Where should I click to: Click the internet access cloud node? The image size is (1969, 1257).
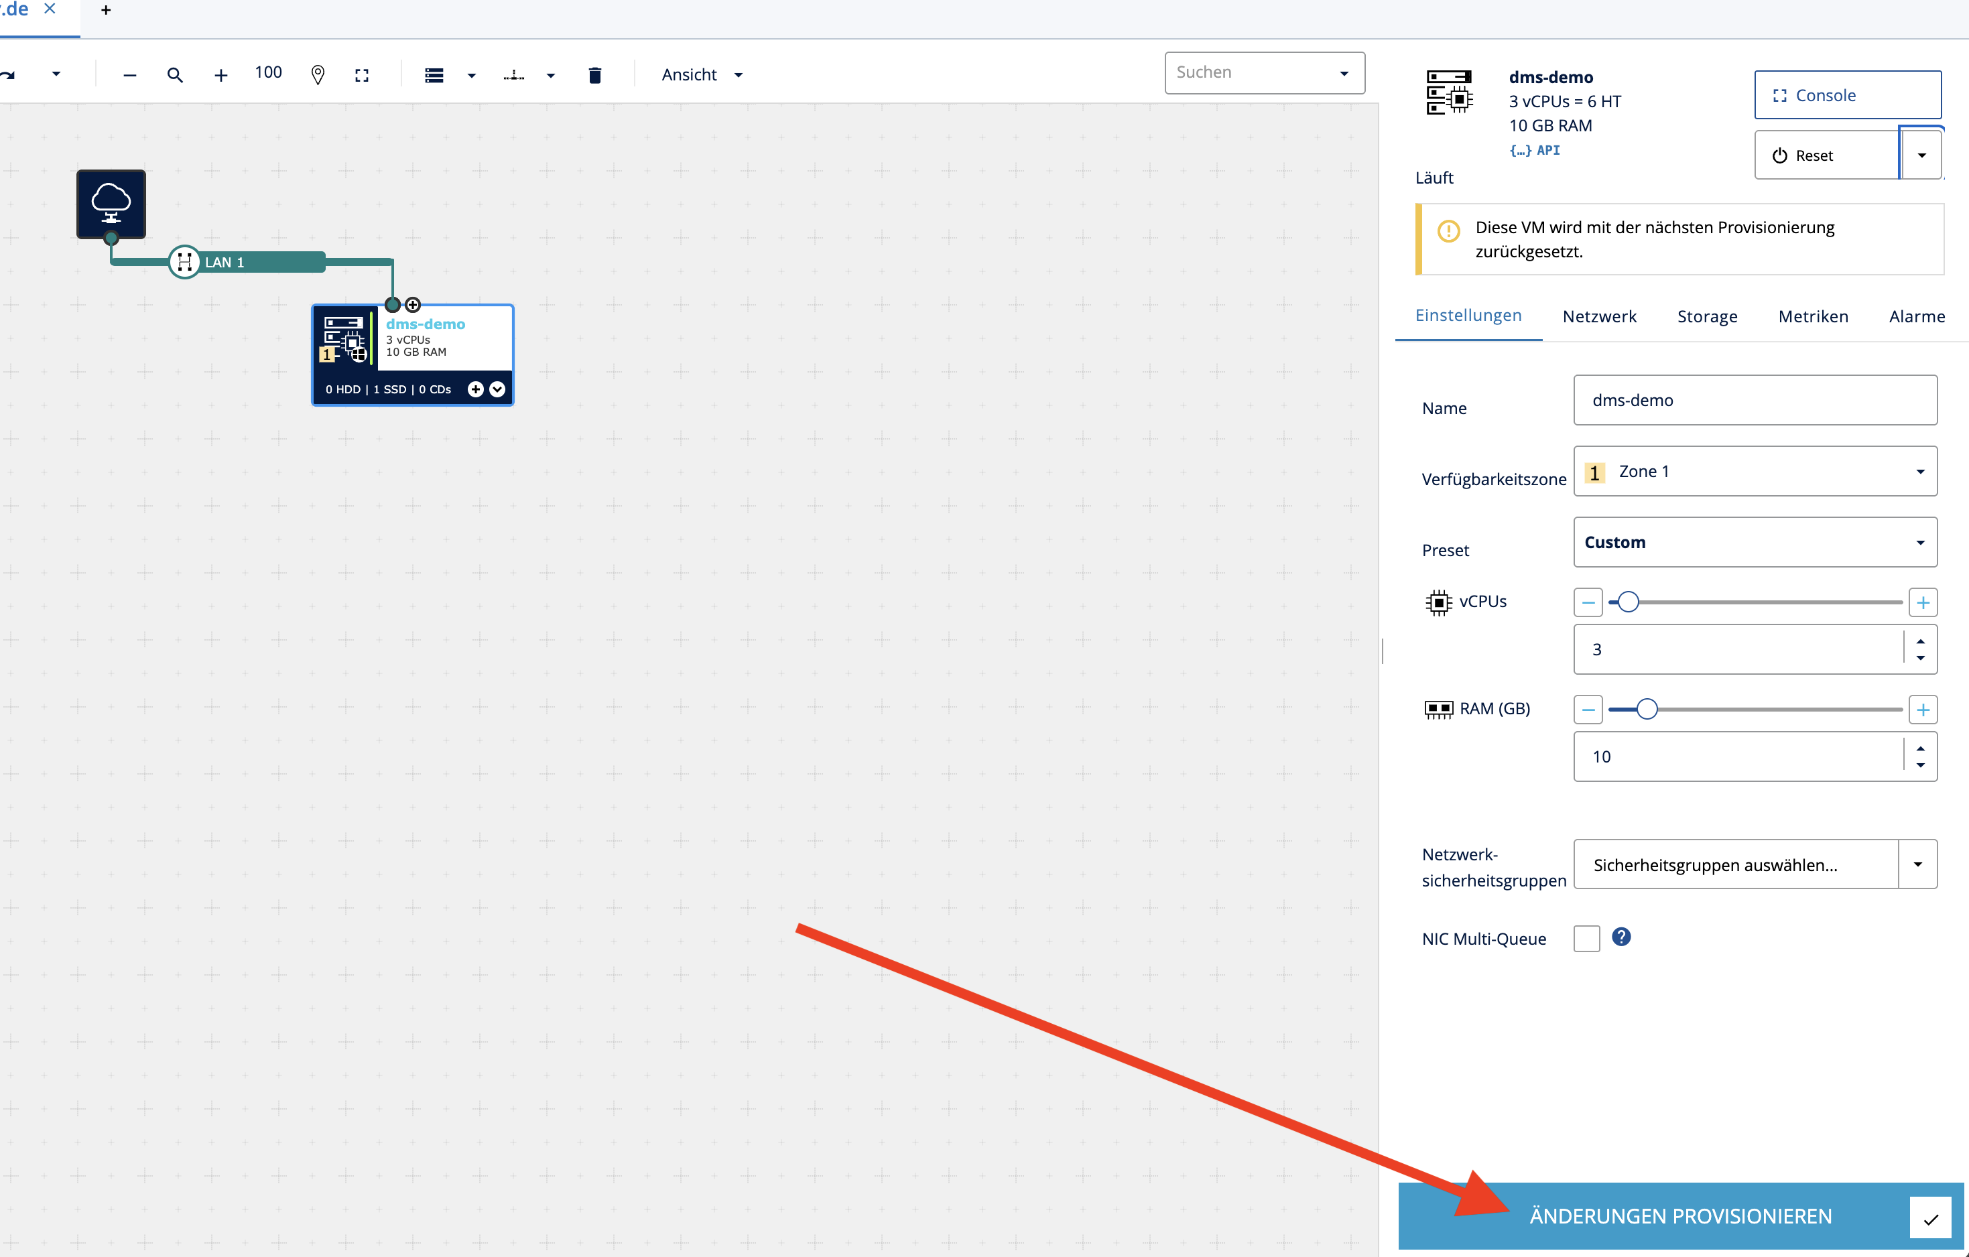click(111, 204)
